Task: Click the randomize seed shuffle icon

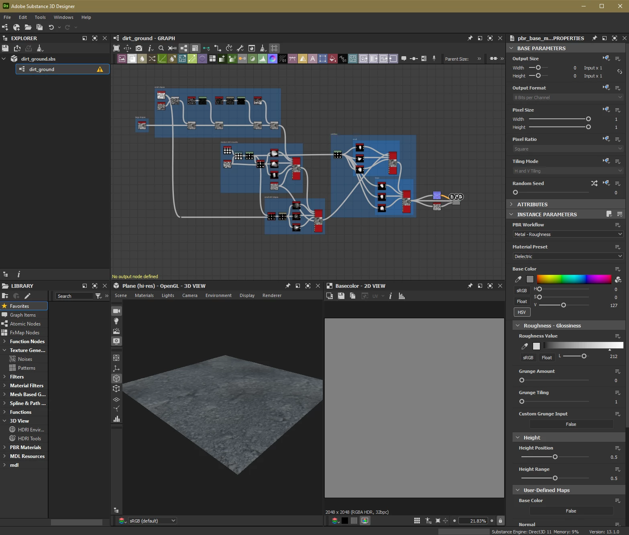Action: 594,183
